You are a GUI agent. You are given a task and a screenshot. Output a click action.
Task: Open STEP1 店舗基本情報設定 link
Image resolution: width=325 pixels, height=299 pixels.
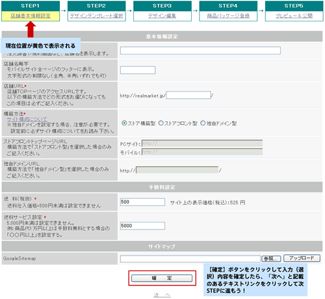31,16
